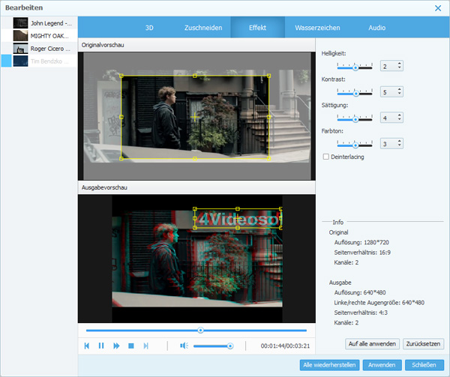Step to the next frame
Screen dimensions: 450x377
pos(145,346)
